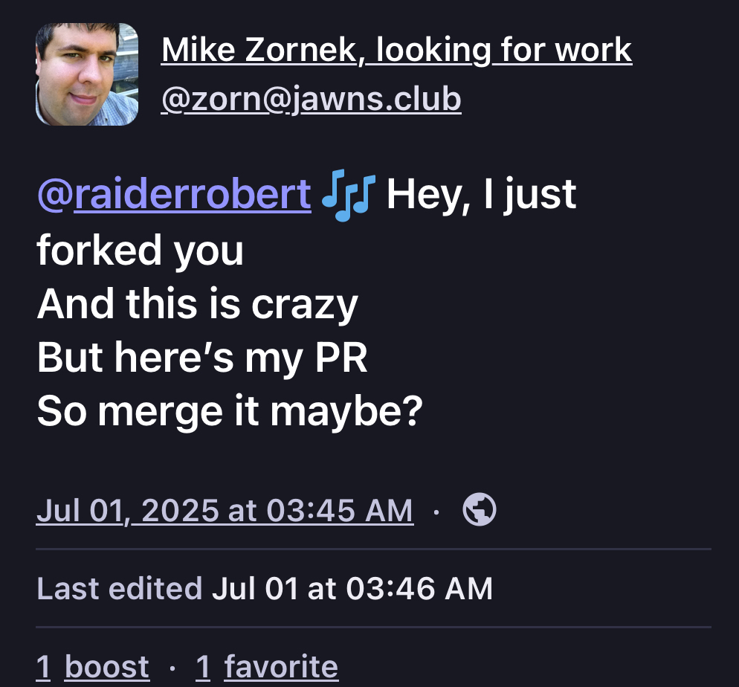The image size is (739, 687).
Task: Click the "So merge it maybe?" line
Action: click(x=229, y=413)
